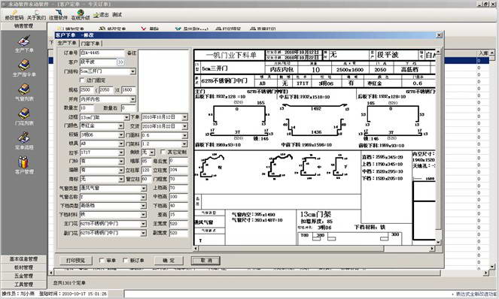Check the 边门固定 checkbox

point(83,80)
